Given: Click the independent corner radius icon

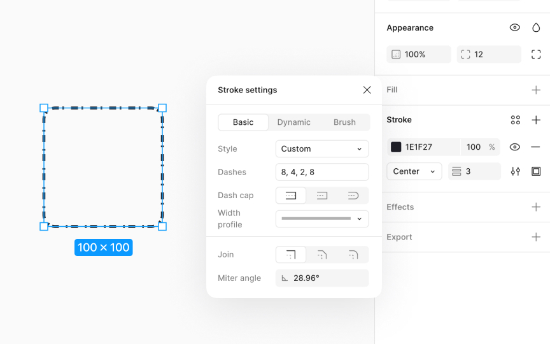Looking at the screenshot, I should [x=536, y=54].
